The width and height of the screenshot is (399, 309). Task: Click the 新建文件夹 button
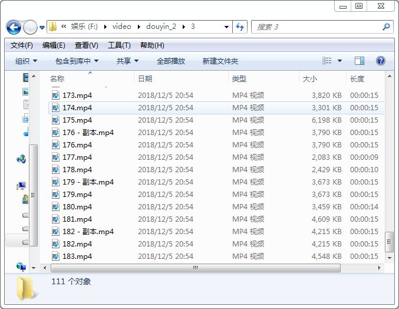click(220, 61)
